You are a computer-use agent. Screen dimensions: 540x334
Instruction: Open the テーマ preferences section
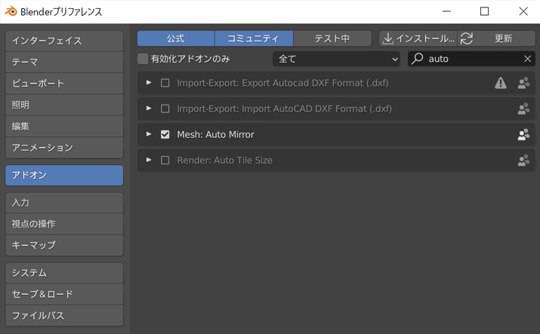pos(64,62)
